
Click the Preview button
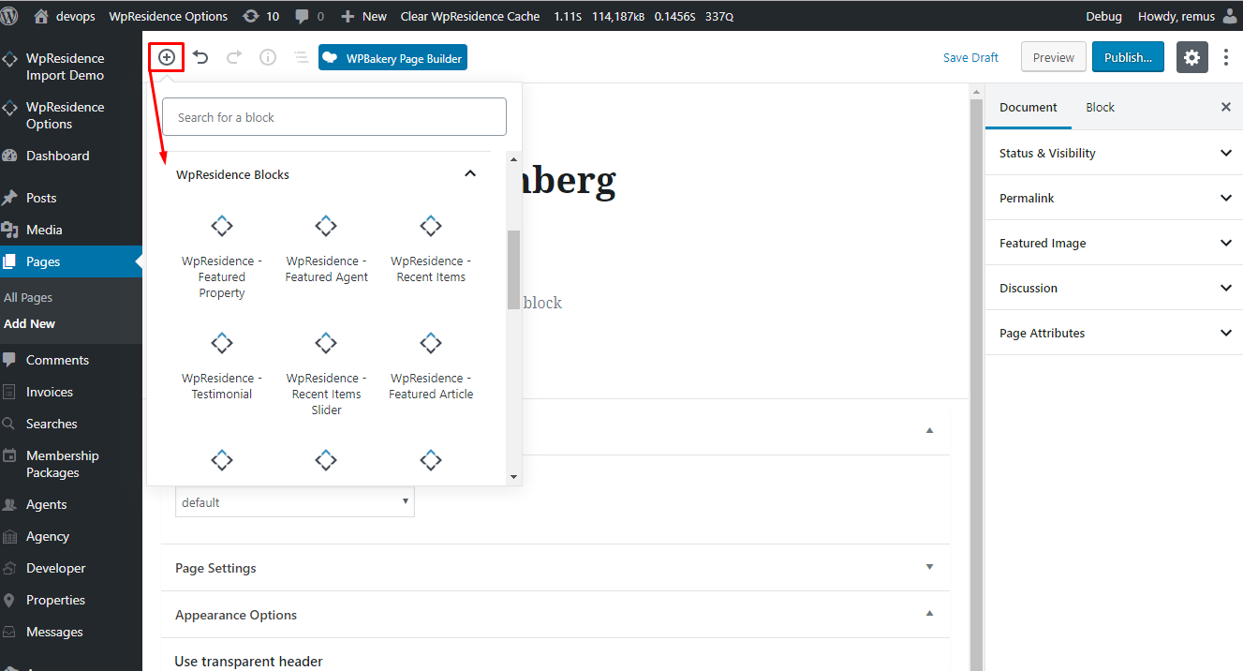1054,57
